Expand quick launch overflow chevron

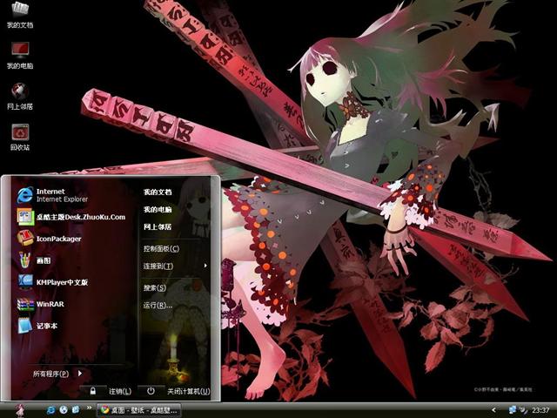89,408
